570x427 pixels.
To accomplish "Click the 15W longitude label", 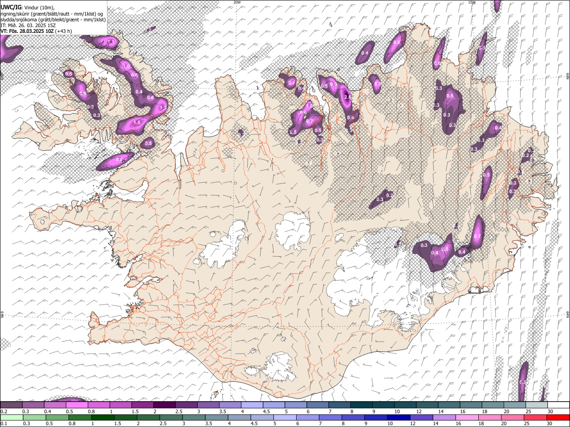I will pos(472,2).
